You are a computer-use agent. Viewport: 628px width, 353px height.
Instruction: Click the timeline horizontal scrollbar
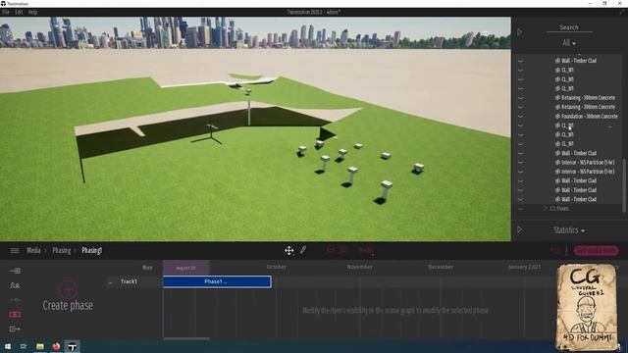[186, 338]
